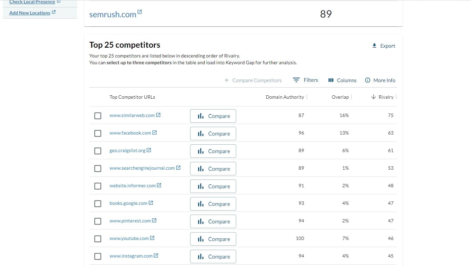Select the www.similarweb.com checkbox
Screen dimensions: 471x266
pyautogui.click(x=98, y=116)
